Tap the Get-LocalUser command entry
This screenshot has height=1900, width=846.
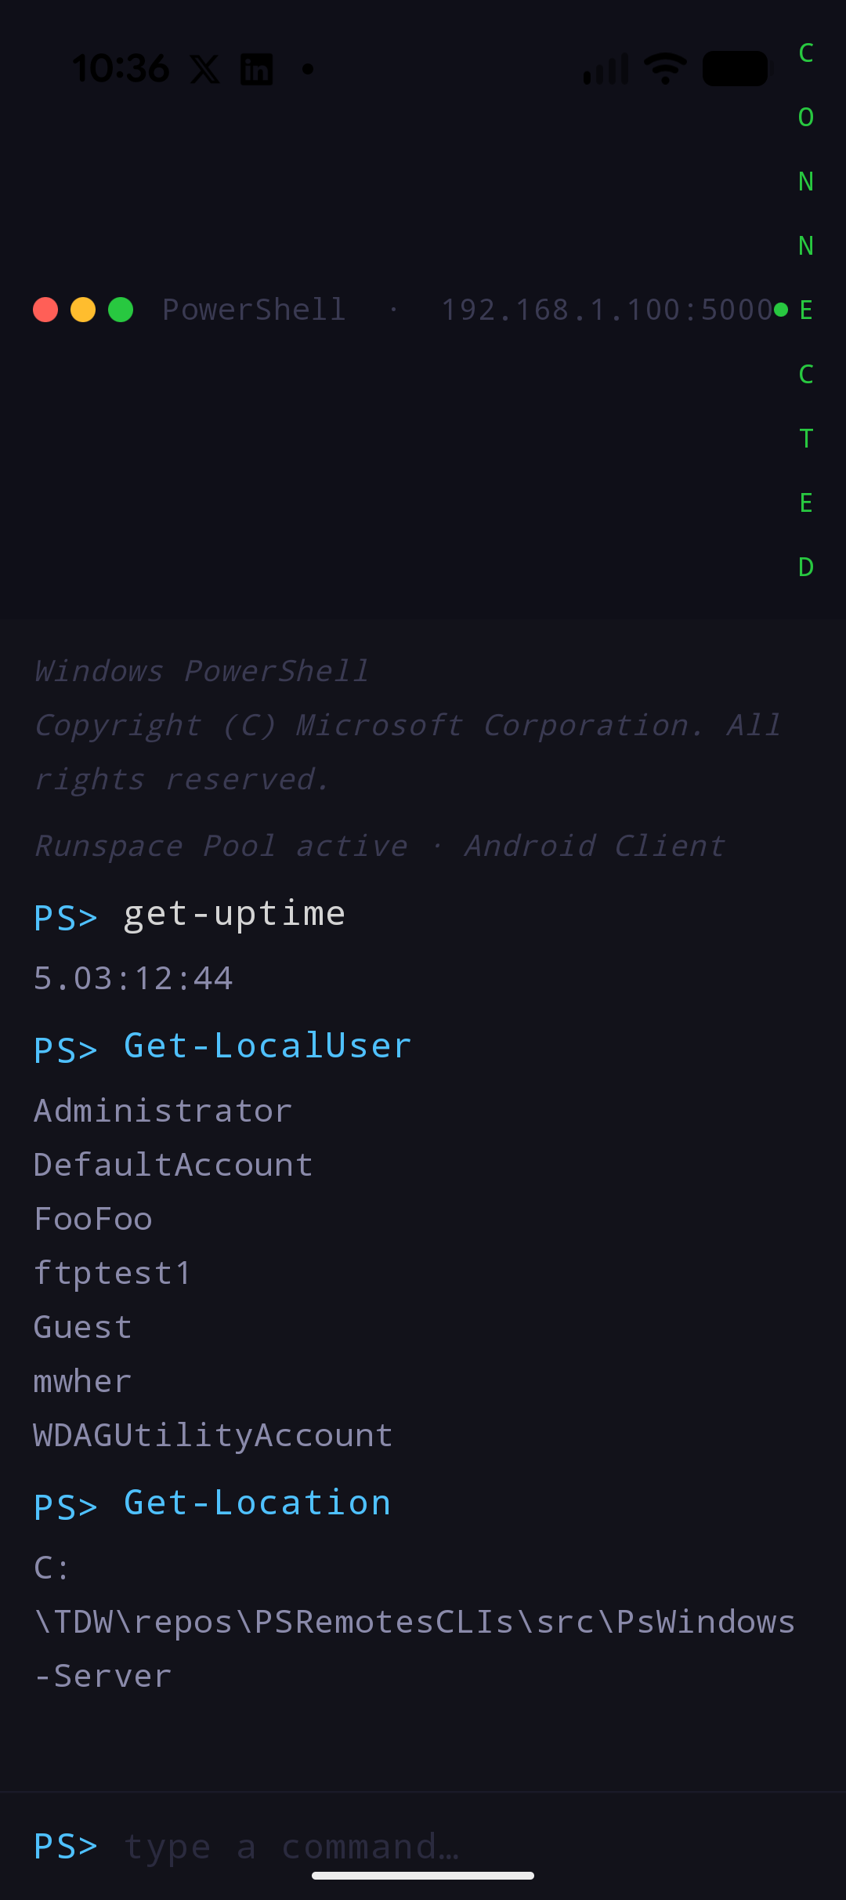point(267,1046)
